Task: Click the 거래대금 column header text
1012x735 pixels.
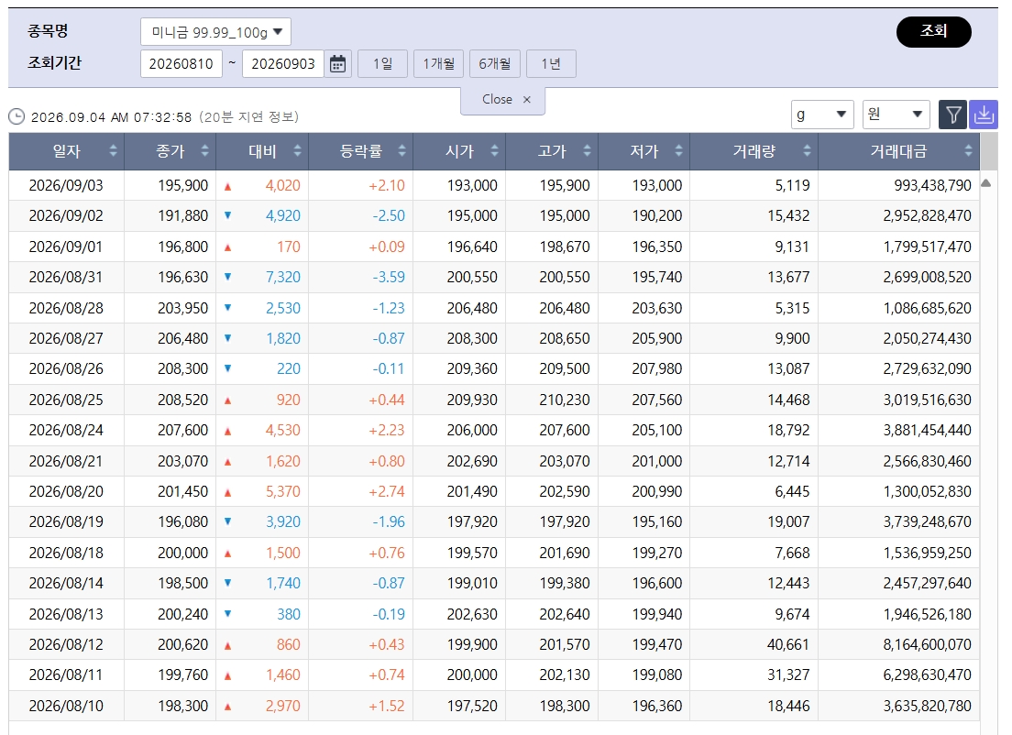Action: click(x=898, y=151)
